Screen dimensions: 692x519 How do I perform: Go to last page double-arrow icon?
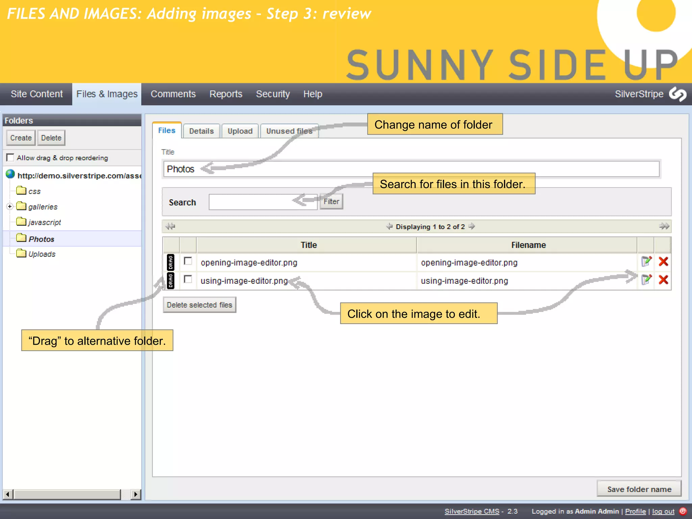(664, 226)
